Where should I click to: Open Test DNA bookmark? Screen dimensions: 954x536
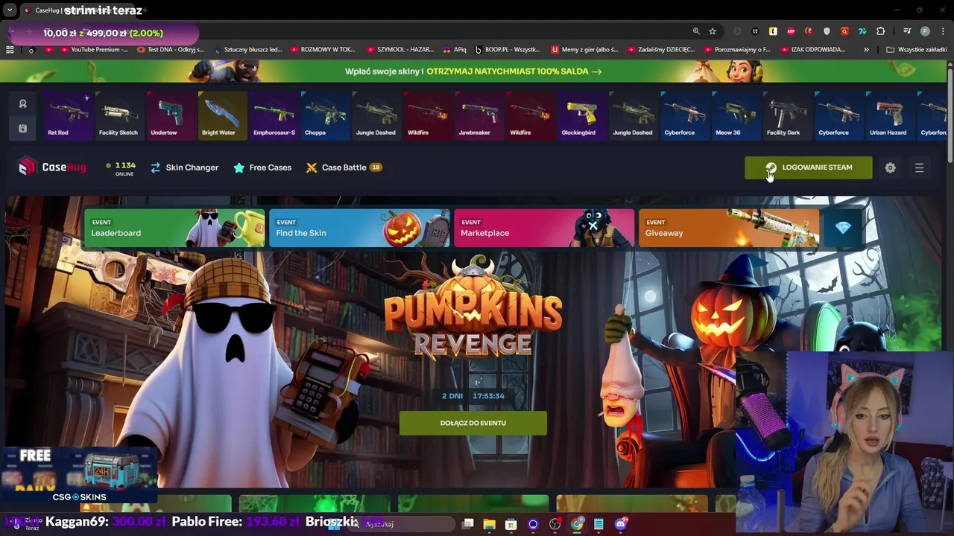[x=171, y=49]
